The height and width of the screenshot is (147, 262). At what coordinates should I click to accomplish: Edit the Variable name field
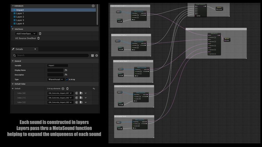pyautogui.click(x=58, y=66)
